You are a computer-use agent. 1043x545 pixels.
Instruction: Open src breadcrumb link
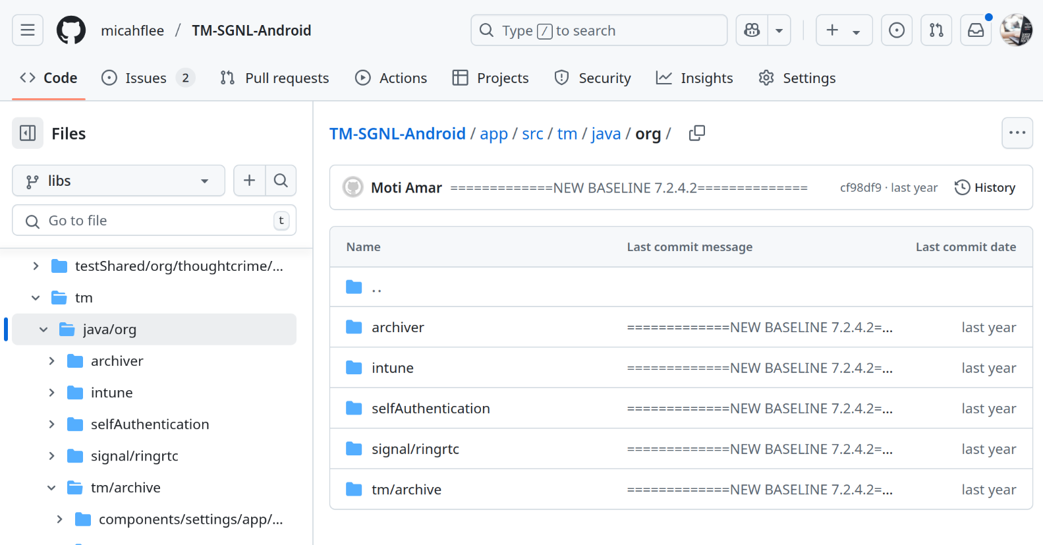(x=532, y=134)
